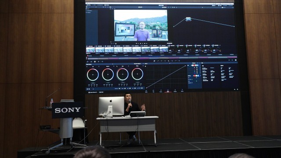This screenshot has height=158, width=281.
Task: Switch to the Deliver page tab
Action: click(182, 91)
